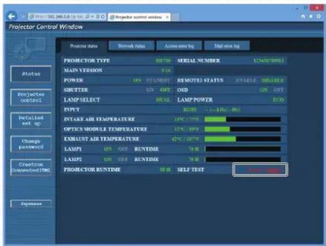Viewport: 326px width, 246px height.
Task: Open the Crestron Connected sidebar button
Action: [x=31, y=167]
